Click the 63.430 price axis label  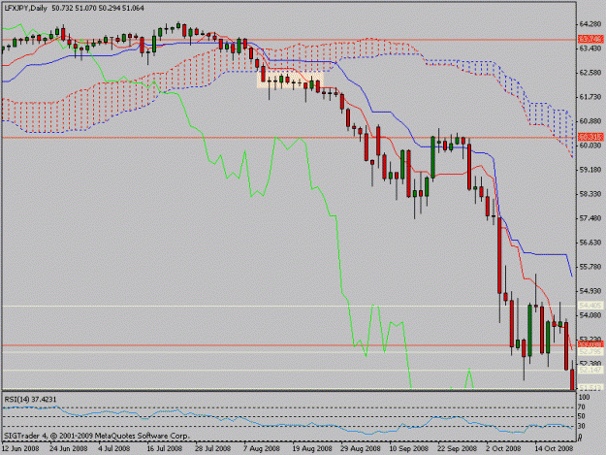coord(590,48)
